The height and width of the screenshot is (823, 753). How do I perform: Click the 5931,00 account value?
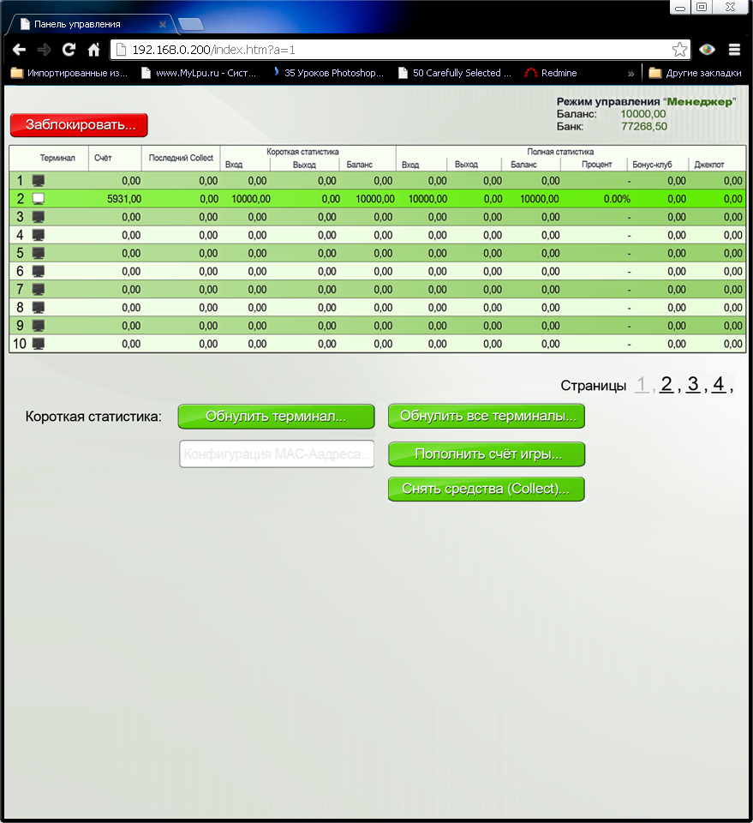pyautogui.click(x=124, y=199)
